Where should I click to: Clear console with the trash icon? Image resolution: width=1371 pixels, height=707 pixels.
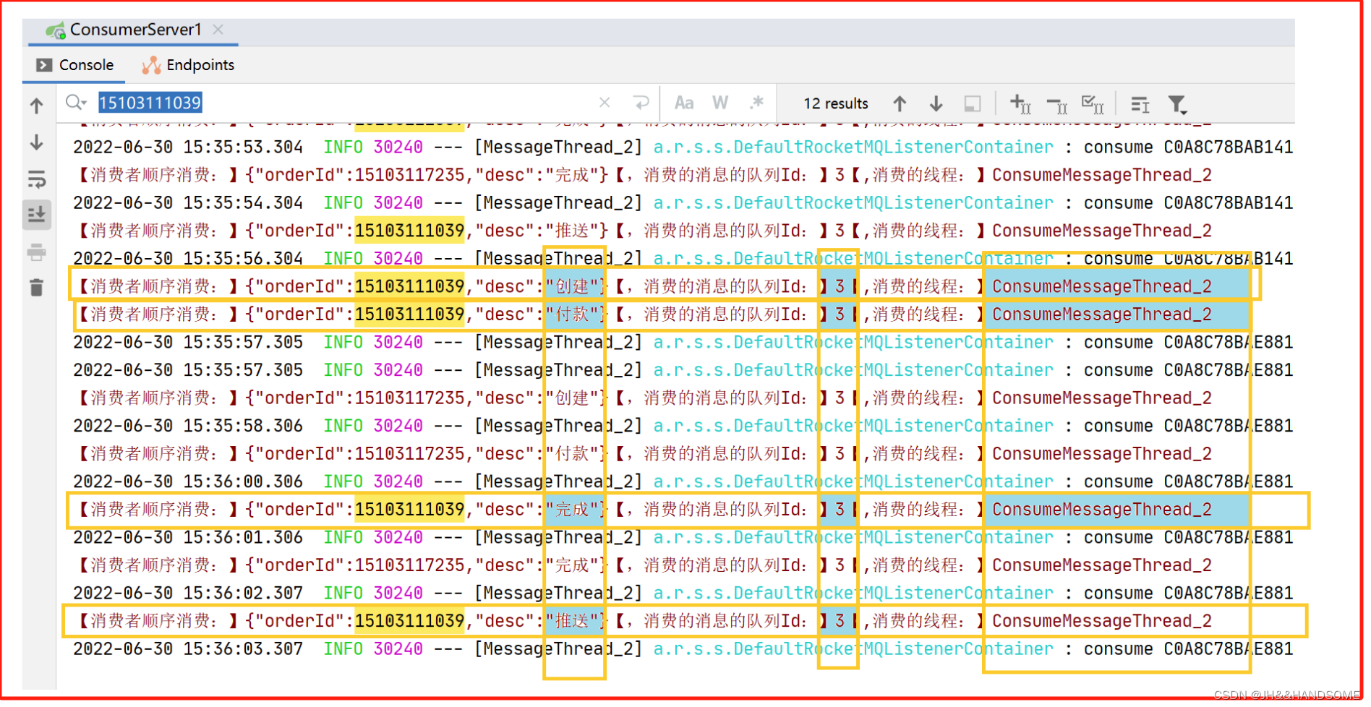coord(37,288)
